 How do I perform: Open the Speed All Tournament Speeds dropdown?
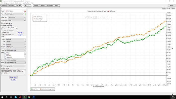point(15,60)
